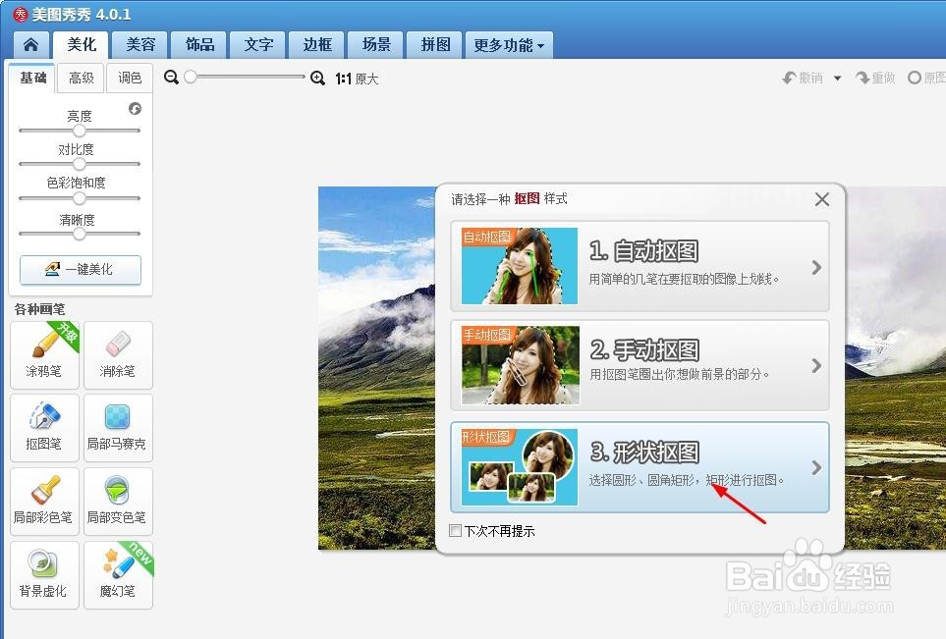The image size is (946, 639).
Task: Reset basic adjustments with the circular arrow icon
Action: coord(136,109)
